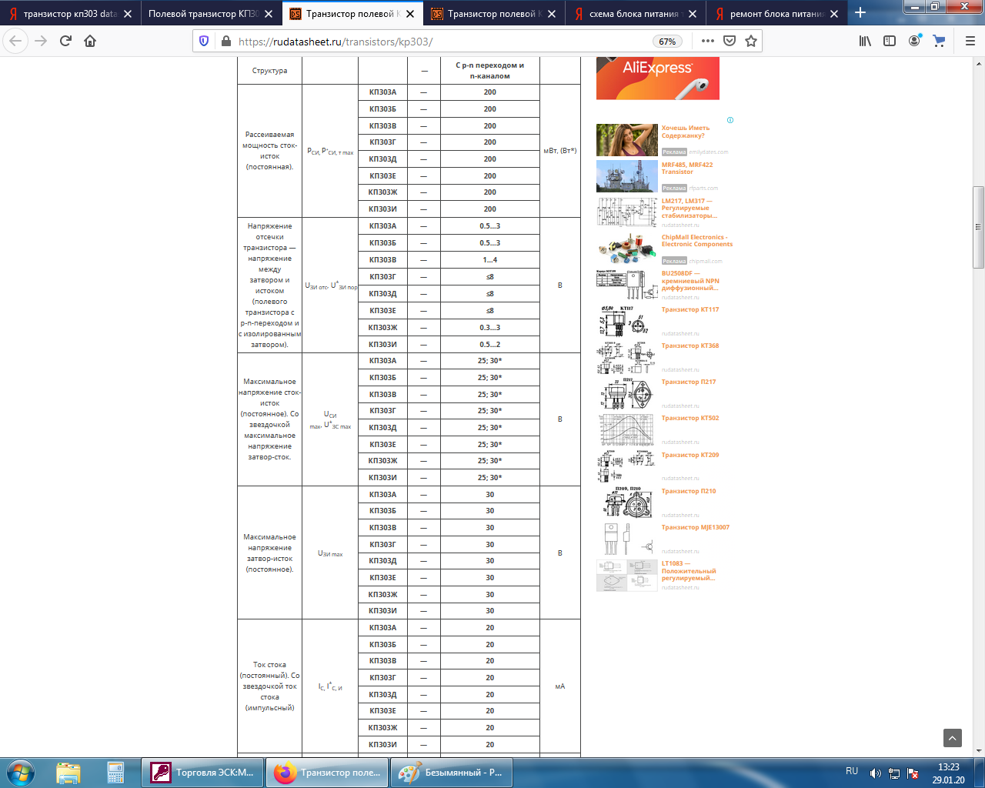The height and width of the screenshot is (788, 985).
Task: Click the scroll-to-top arrow button
Action: pyautogui.click(x=952, y=738)
